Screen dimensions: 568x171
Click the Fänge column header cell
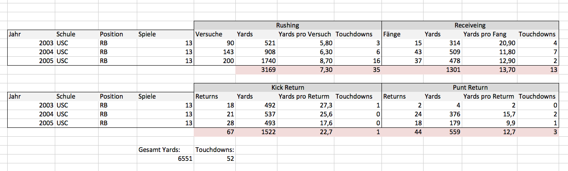click(x=402, y=34)
